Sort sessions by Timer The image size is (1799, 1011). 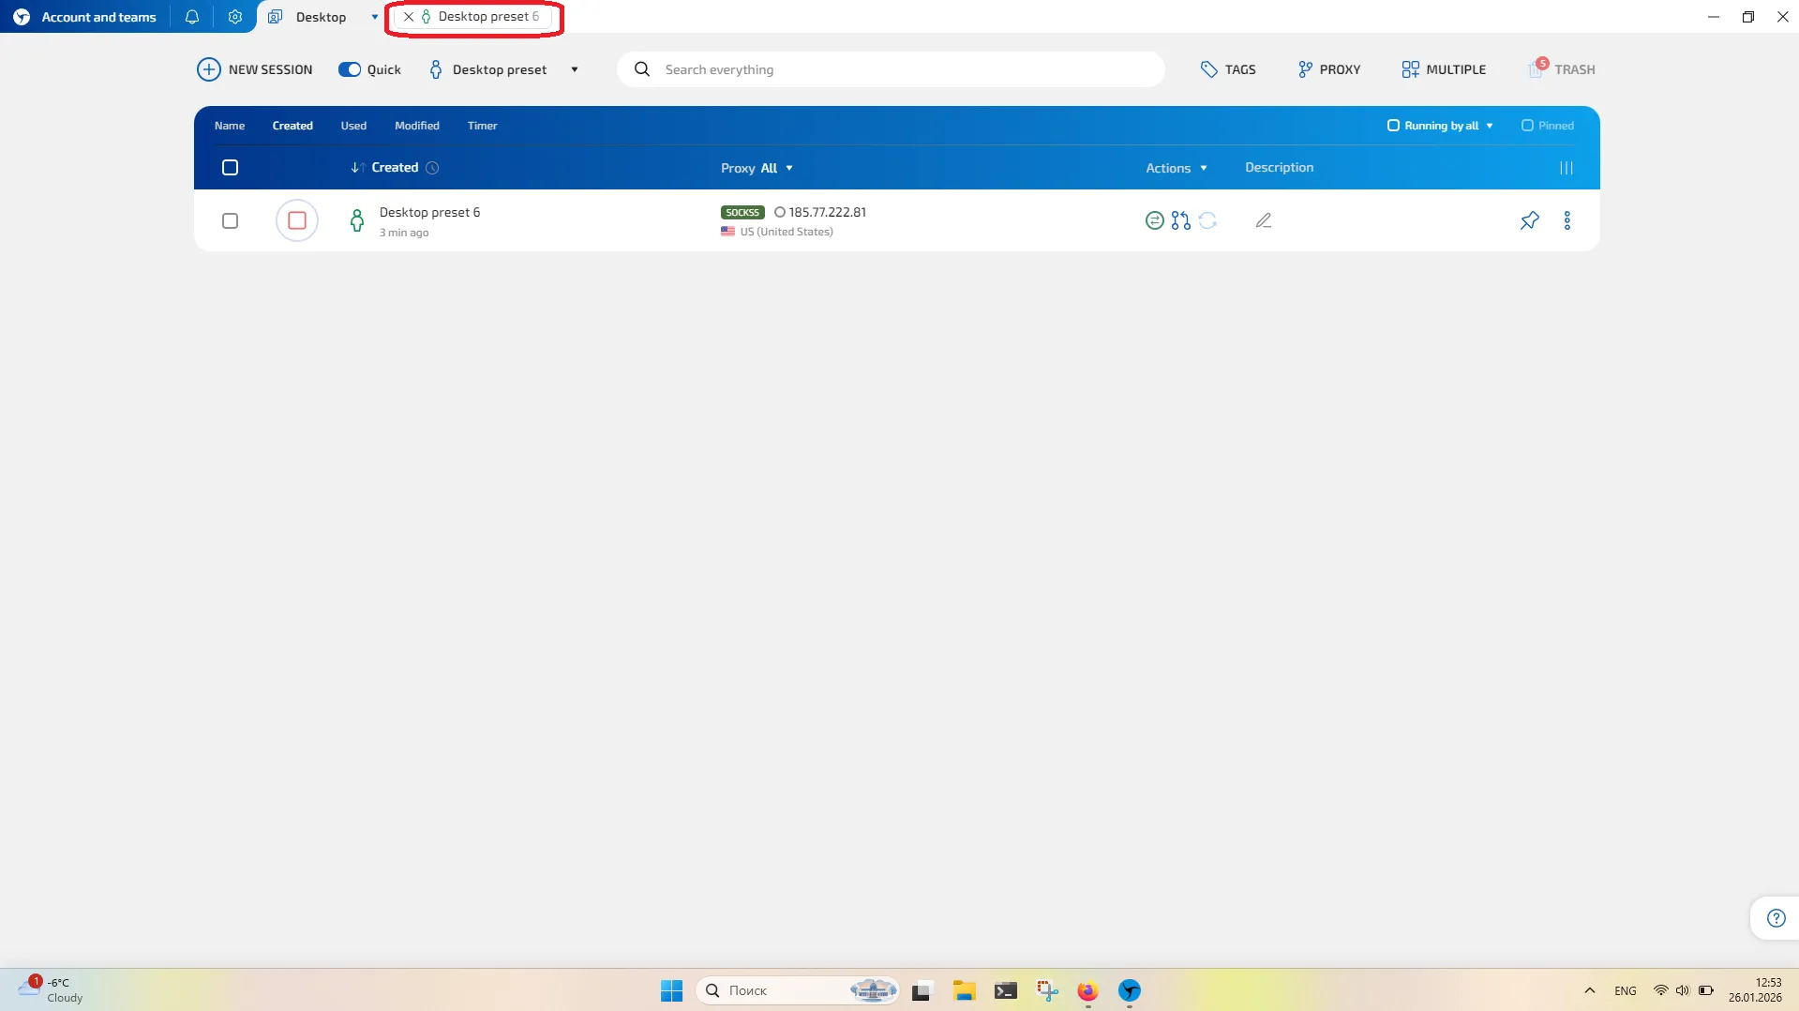[x=483, y=126]
